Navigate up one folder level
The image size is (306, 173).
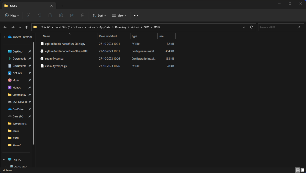point(27,27)
